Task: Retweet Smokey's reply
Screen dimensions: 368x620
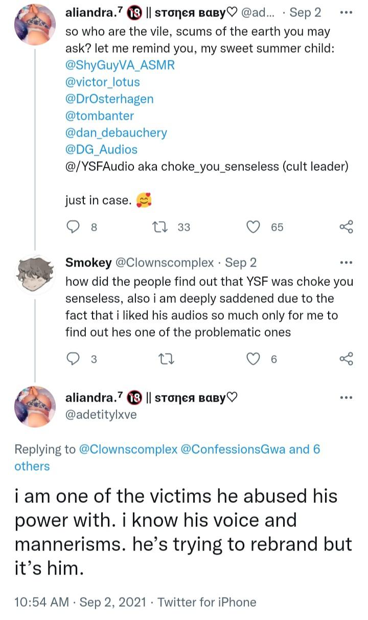Action: 167,359
